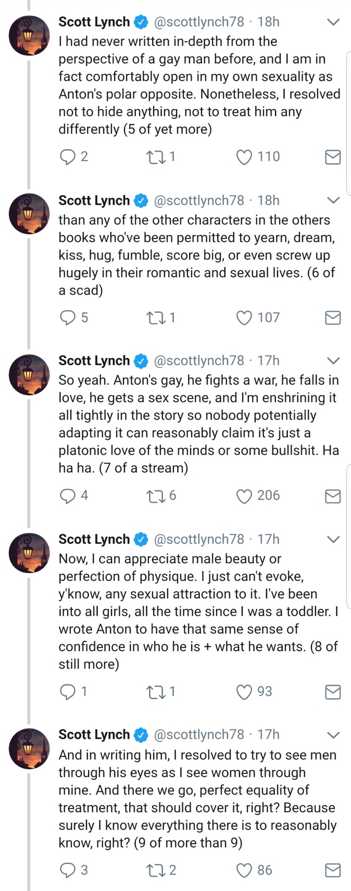Screen dimensions: 351x891
Task: Expand options menu on '7 of a stream' tweet
Action: click(333, 361)
